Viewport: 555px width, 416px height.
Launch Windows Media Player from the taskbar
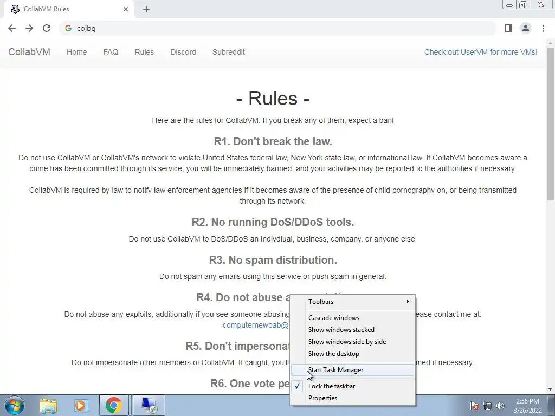81,405
